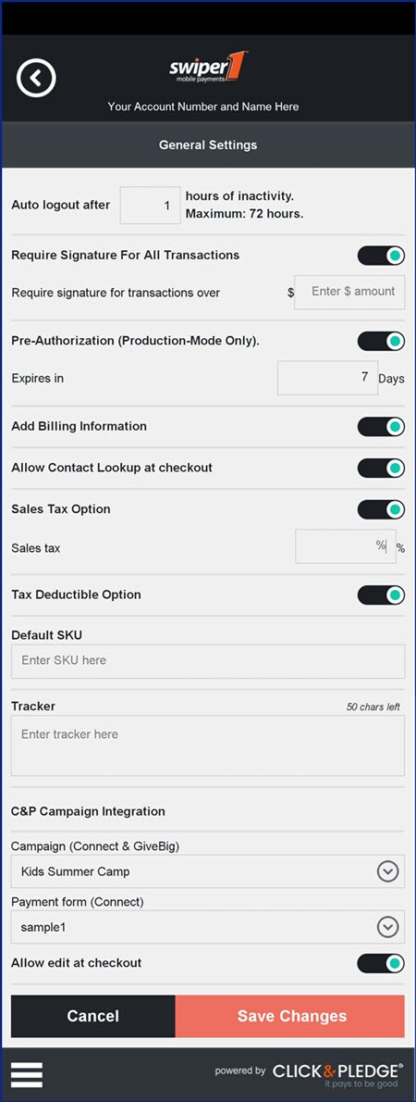Image resolution: width=416 pixels, height=1102 pixels.
Task: Focus the auto logout hours field
Action: 150,206
